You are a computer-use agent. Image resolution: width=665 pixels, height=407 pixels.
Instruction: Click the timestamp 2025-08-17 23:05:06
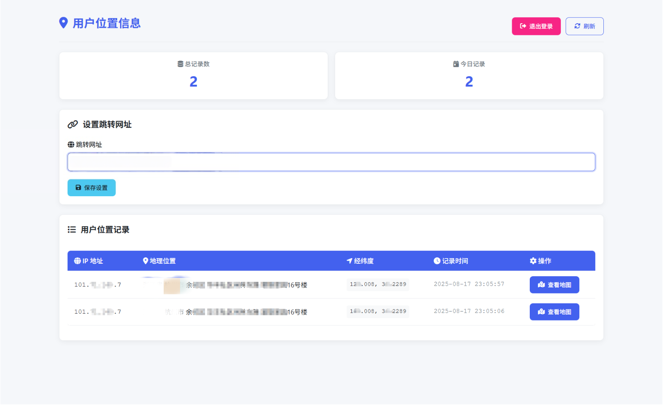click(469, 311)
